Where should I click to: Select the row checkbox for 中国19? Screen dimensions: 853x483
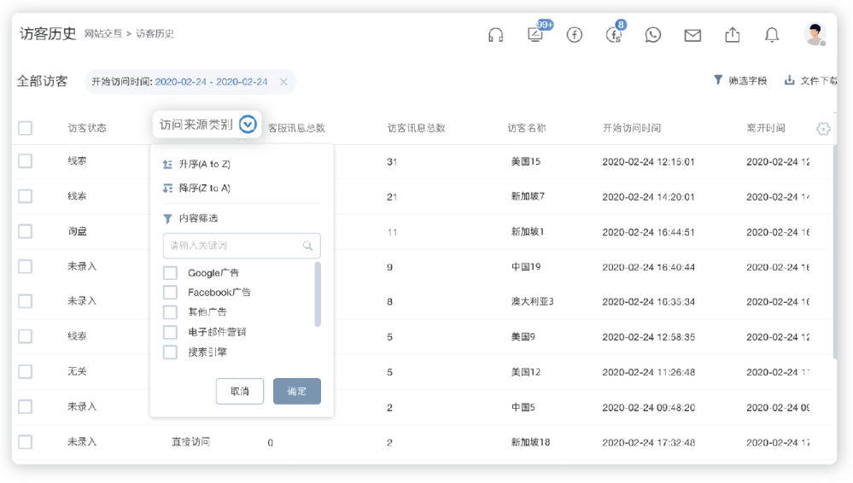click(25, 266)
